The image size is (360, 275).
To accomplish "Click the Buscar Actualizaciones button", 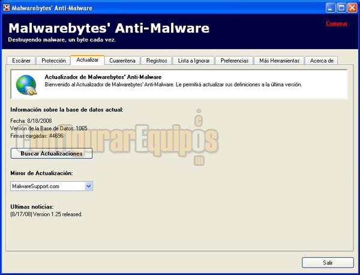I will pos(52,153).
